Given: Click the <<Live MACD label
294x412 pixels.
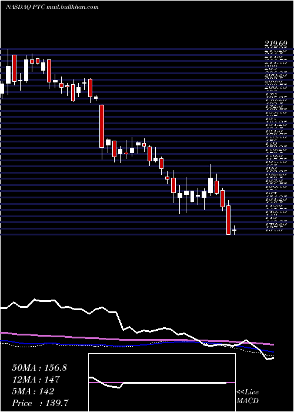Looking at the screenshot, I should (x=248, y=397).
